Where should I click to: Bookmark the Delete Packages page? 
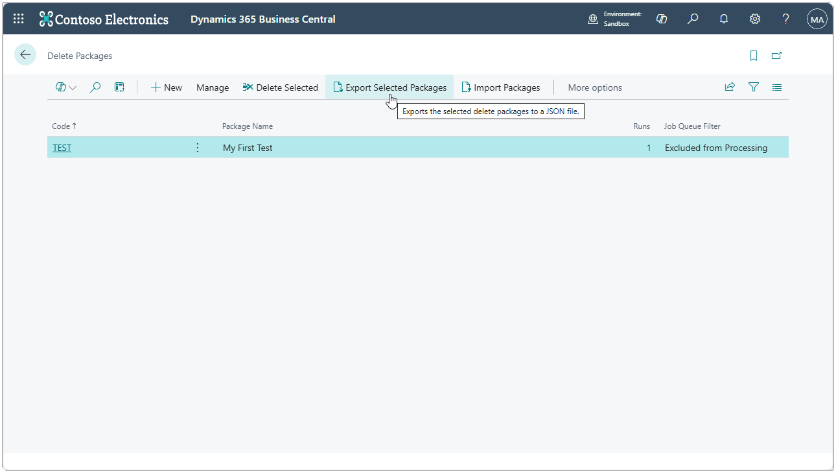(x=753, y=54)
